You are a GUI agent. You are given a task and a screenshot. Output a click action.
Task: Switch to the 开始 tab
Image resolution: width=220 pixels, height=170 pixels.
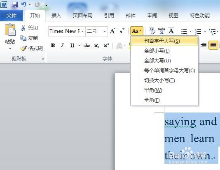click(x=35, y=15)
